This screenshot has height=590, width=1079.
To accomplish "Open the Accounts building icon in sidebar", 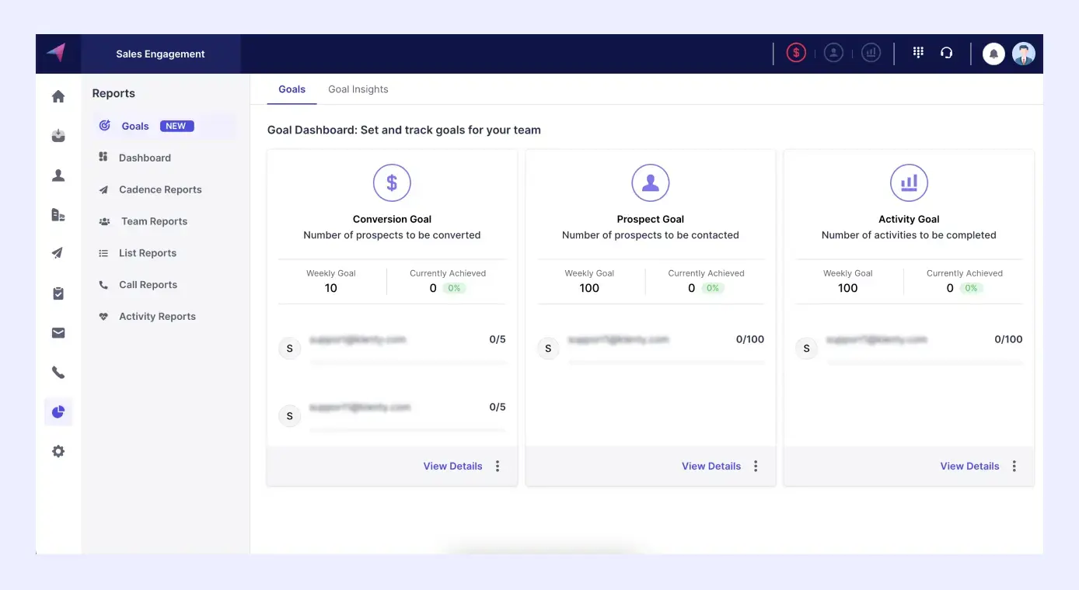I will coord(58,215).
